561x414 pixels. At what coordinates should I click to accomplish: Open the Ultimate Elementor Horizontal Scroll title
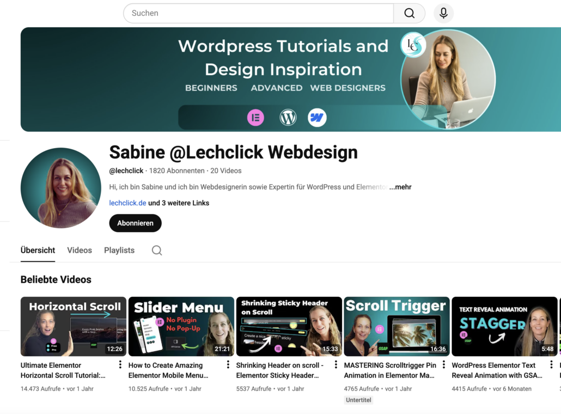[x=63, y=370]
